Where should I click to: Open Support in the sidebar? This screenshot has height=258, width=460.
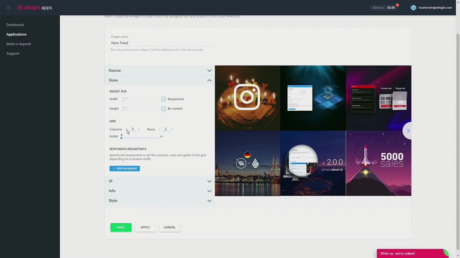pos(13,53)
